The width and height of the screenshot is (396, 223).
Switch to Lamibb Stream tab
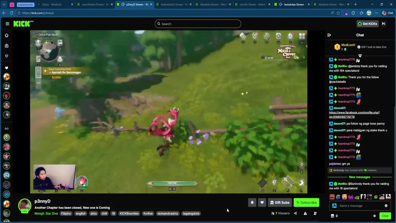click(252, 4)
